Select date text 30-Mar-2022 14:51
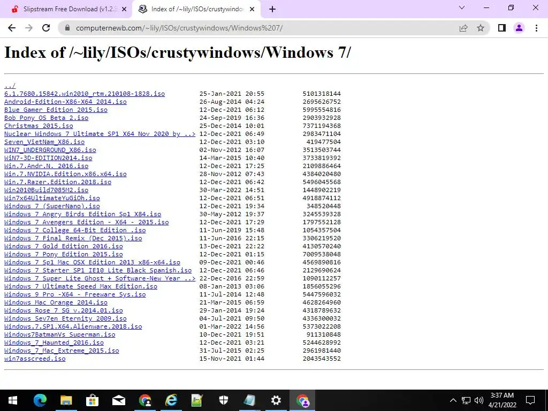 [x=232, y=190]
